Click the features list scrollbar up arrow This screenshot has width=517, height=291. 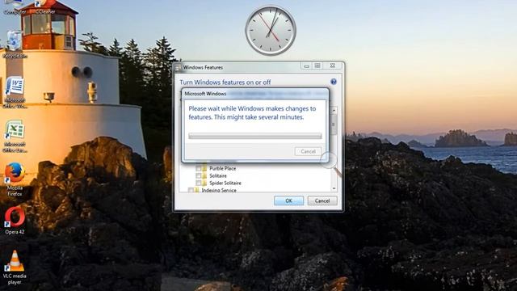pos(334,110)
